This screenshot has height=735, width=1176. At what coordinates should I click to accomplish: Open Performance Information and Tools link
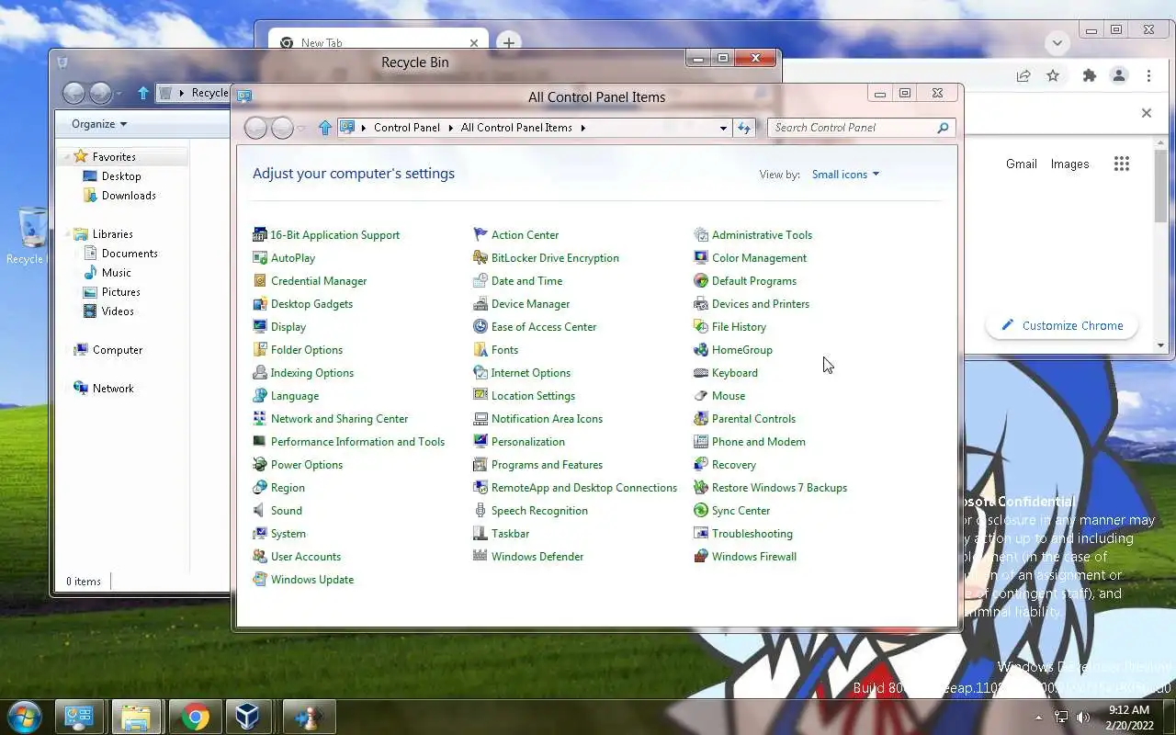point(357,442)
